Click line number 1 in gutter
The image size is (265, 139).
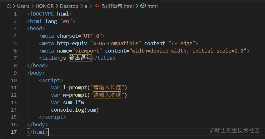click(x=15, y=14)
